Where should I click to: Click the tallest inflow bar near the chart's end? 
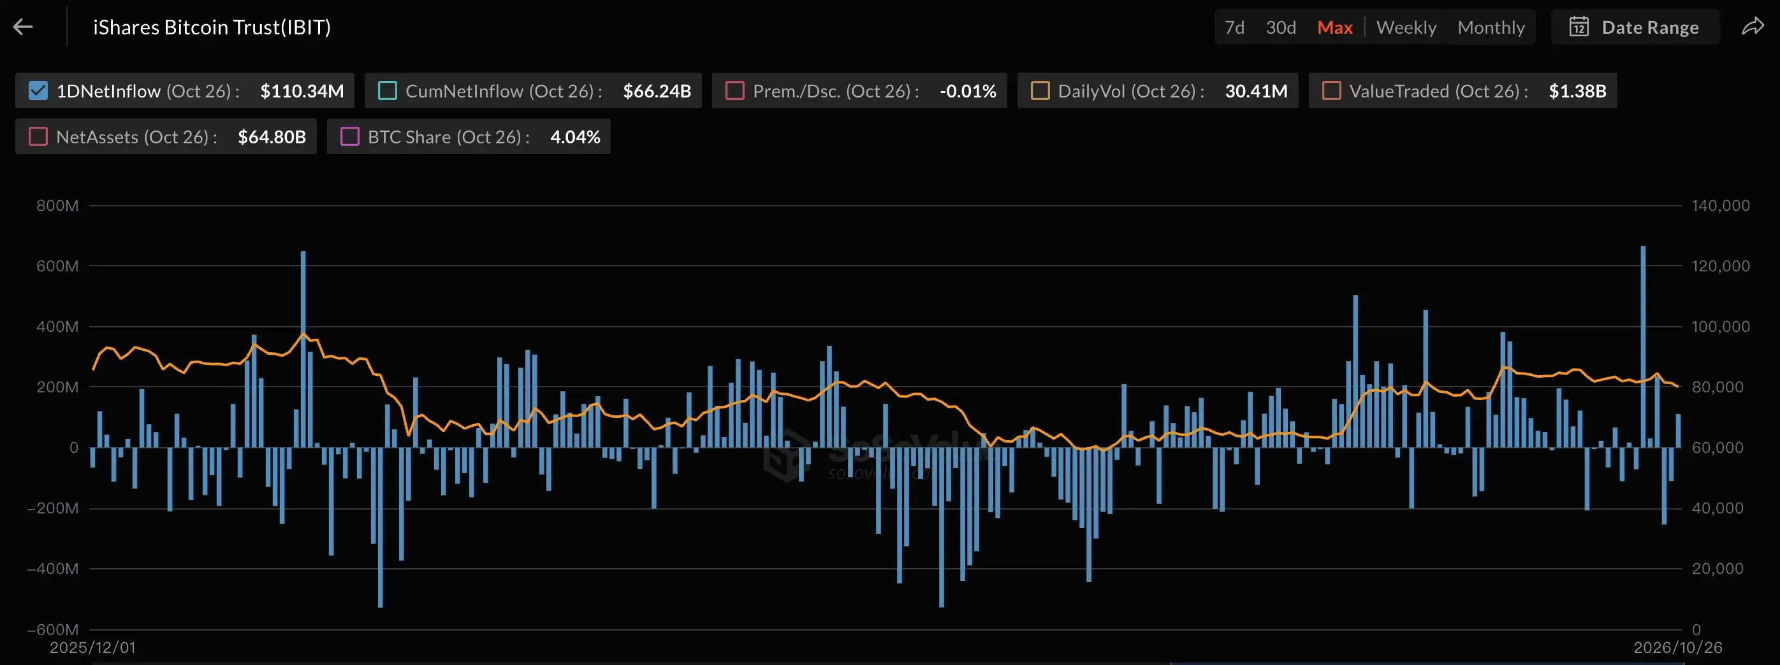click(1643, 347)
